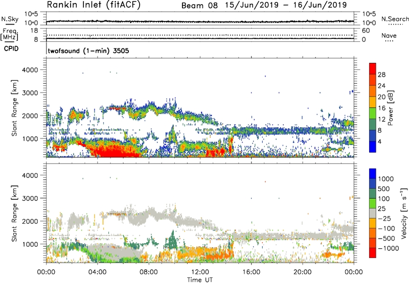Click the '-1000' tick on Velocity colorbar
Screen dimensions: 409x283
pos(389,248)
